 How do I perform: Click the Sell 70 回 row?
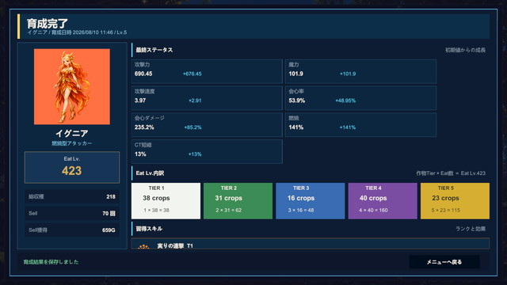(72, 213)
